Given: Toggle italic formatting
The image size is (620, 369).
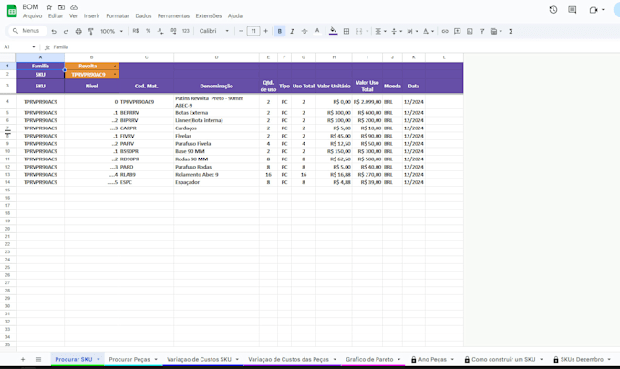Looking at the screenshot, I should point(292,31).
